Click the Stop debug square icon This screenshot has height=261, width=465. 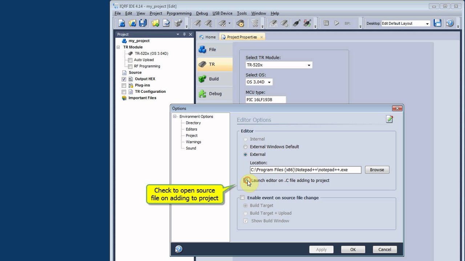point(326,23)
